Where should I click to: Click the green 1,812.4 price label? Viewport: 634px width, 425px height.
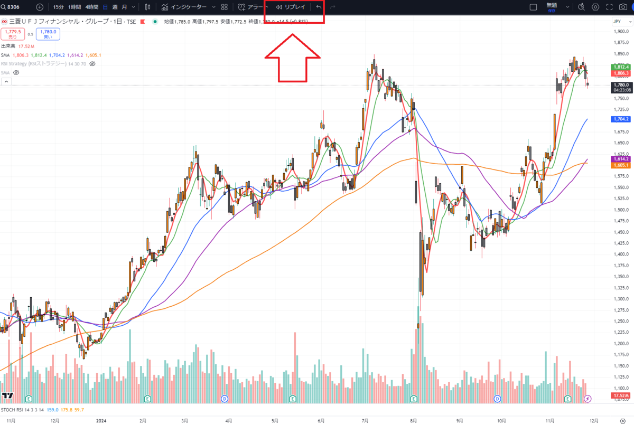[620, 67]
